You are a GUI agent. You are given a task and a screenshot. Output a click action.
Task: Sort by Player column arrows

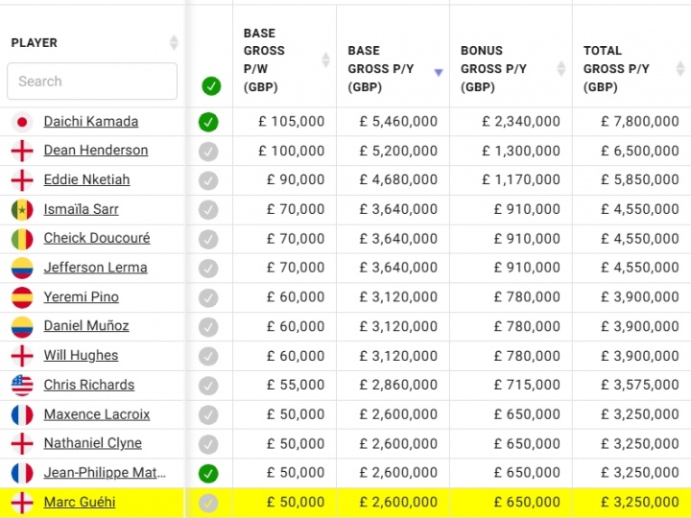pyautogui.click(x=174, y=42)
